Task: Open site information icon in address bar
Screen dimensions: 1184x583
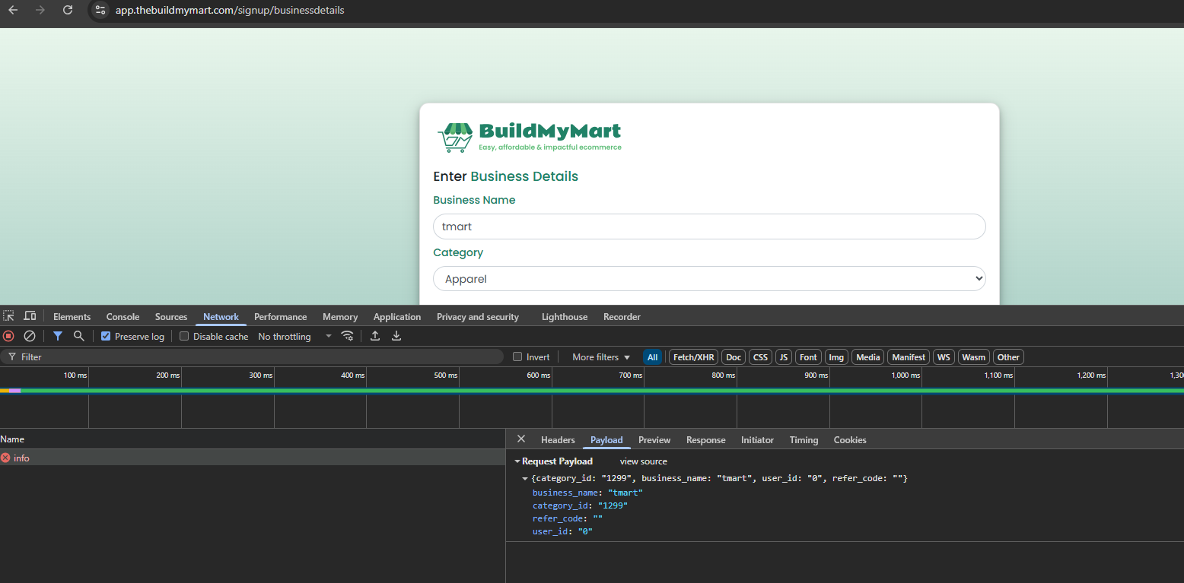Action: pyautogui.click(x=100, y=10)
